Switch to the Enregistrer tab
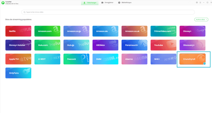Viewport: 212px width, 113px height. [x=107, y=2]
